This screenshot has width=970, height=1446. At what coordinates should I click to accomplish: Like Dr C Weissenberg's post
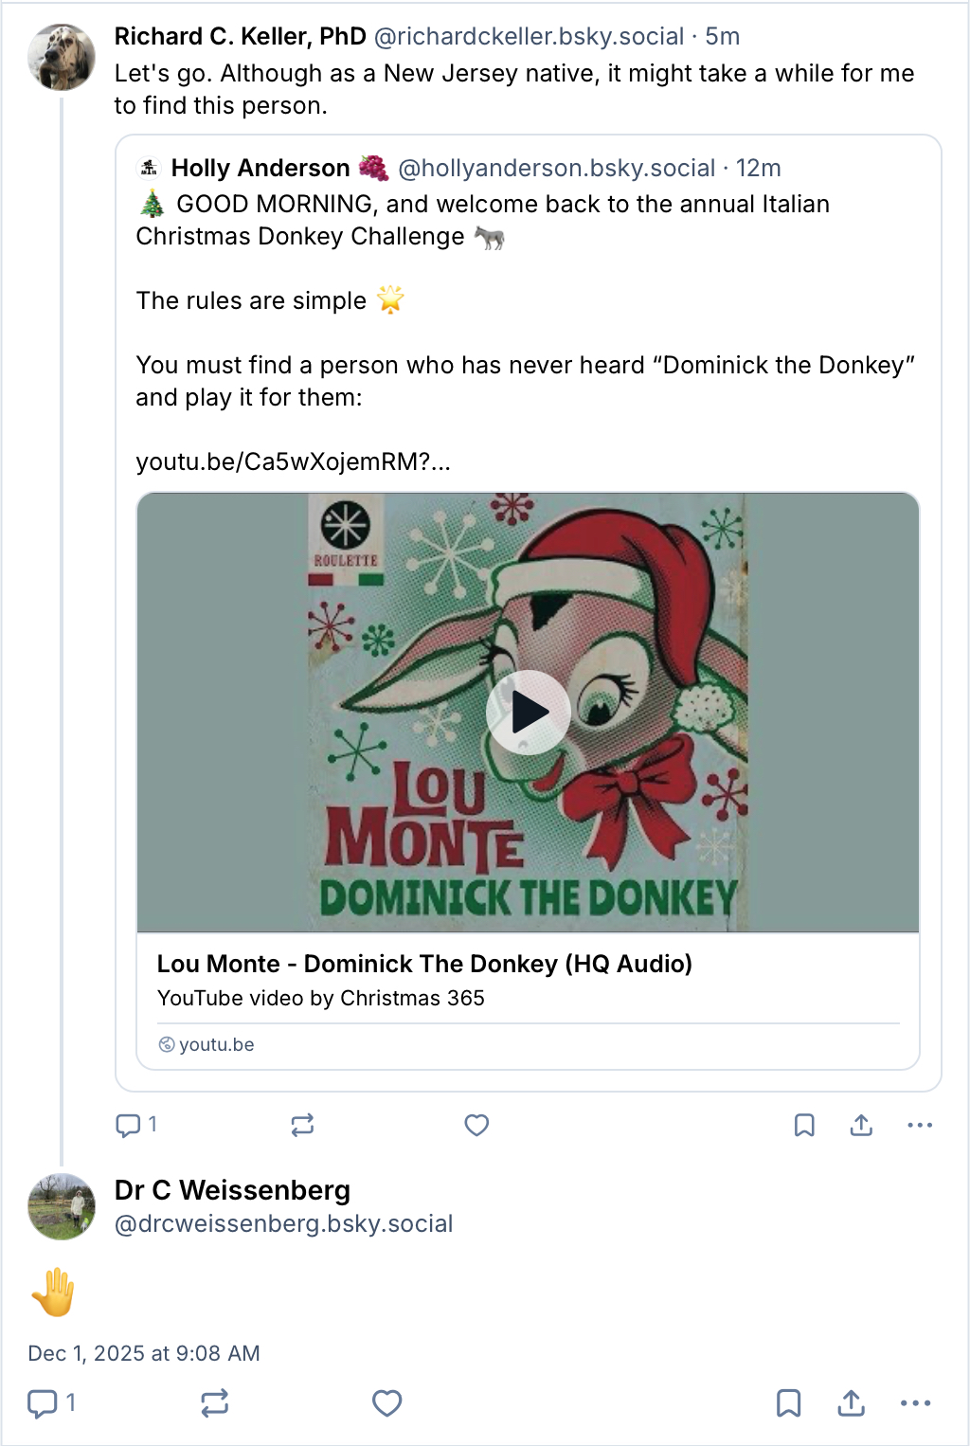386,1403
